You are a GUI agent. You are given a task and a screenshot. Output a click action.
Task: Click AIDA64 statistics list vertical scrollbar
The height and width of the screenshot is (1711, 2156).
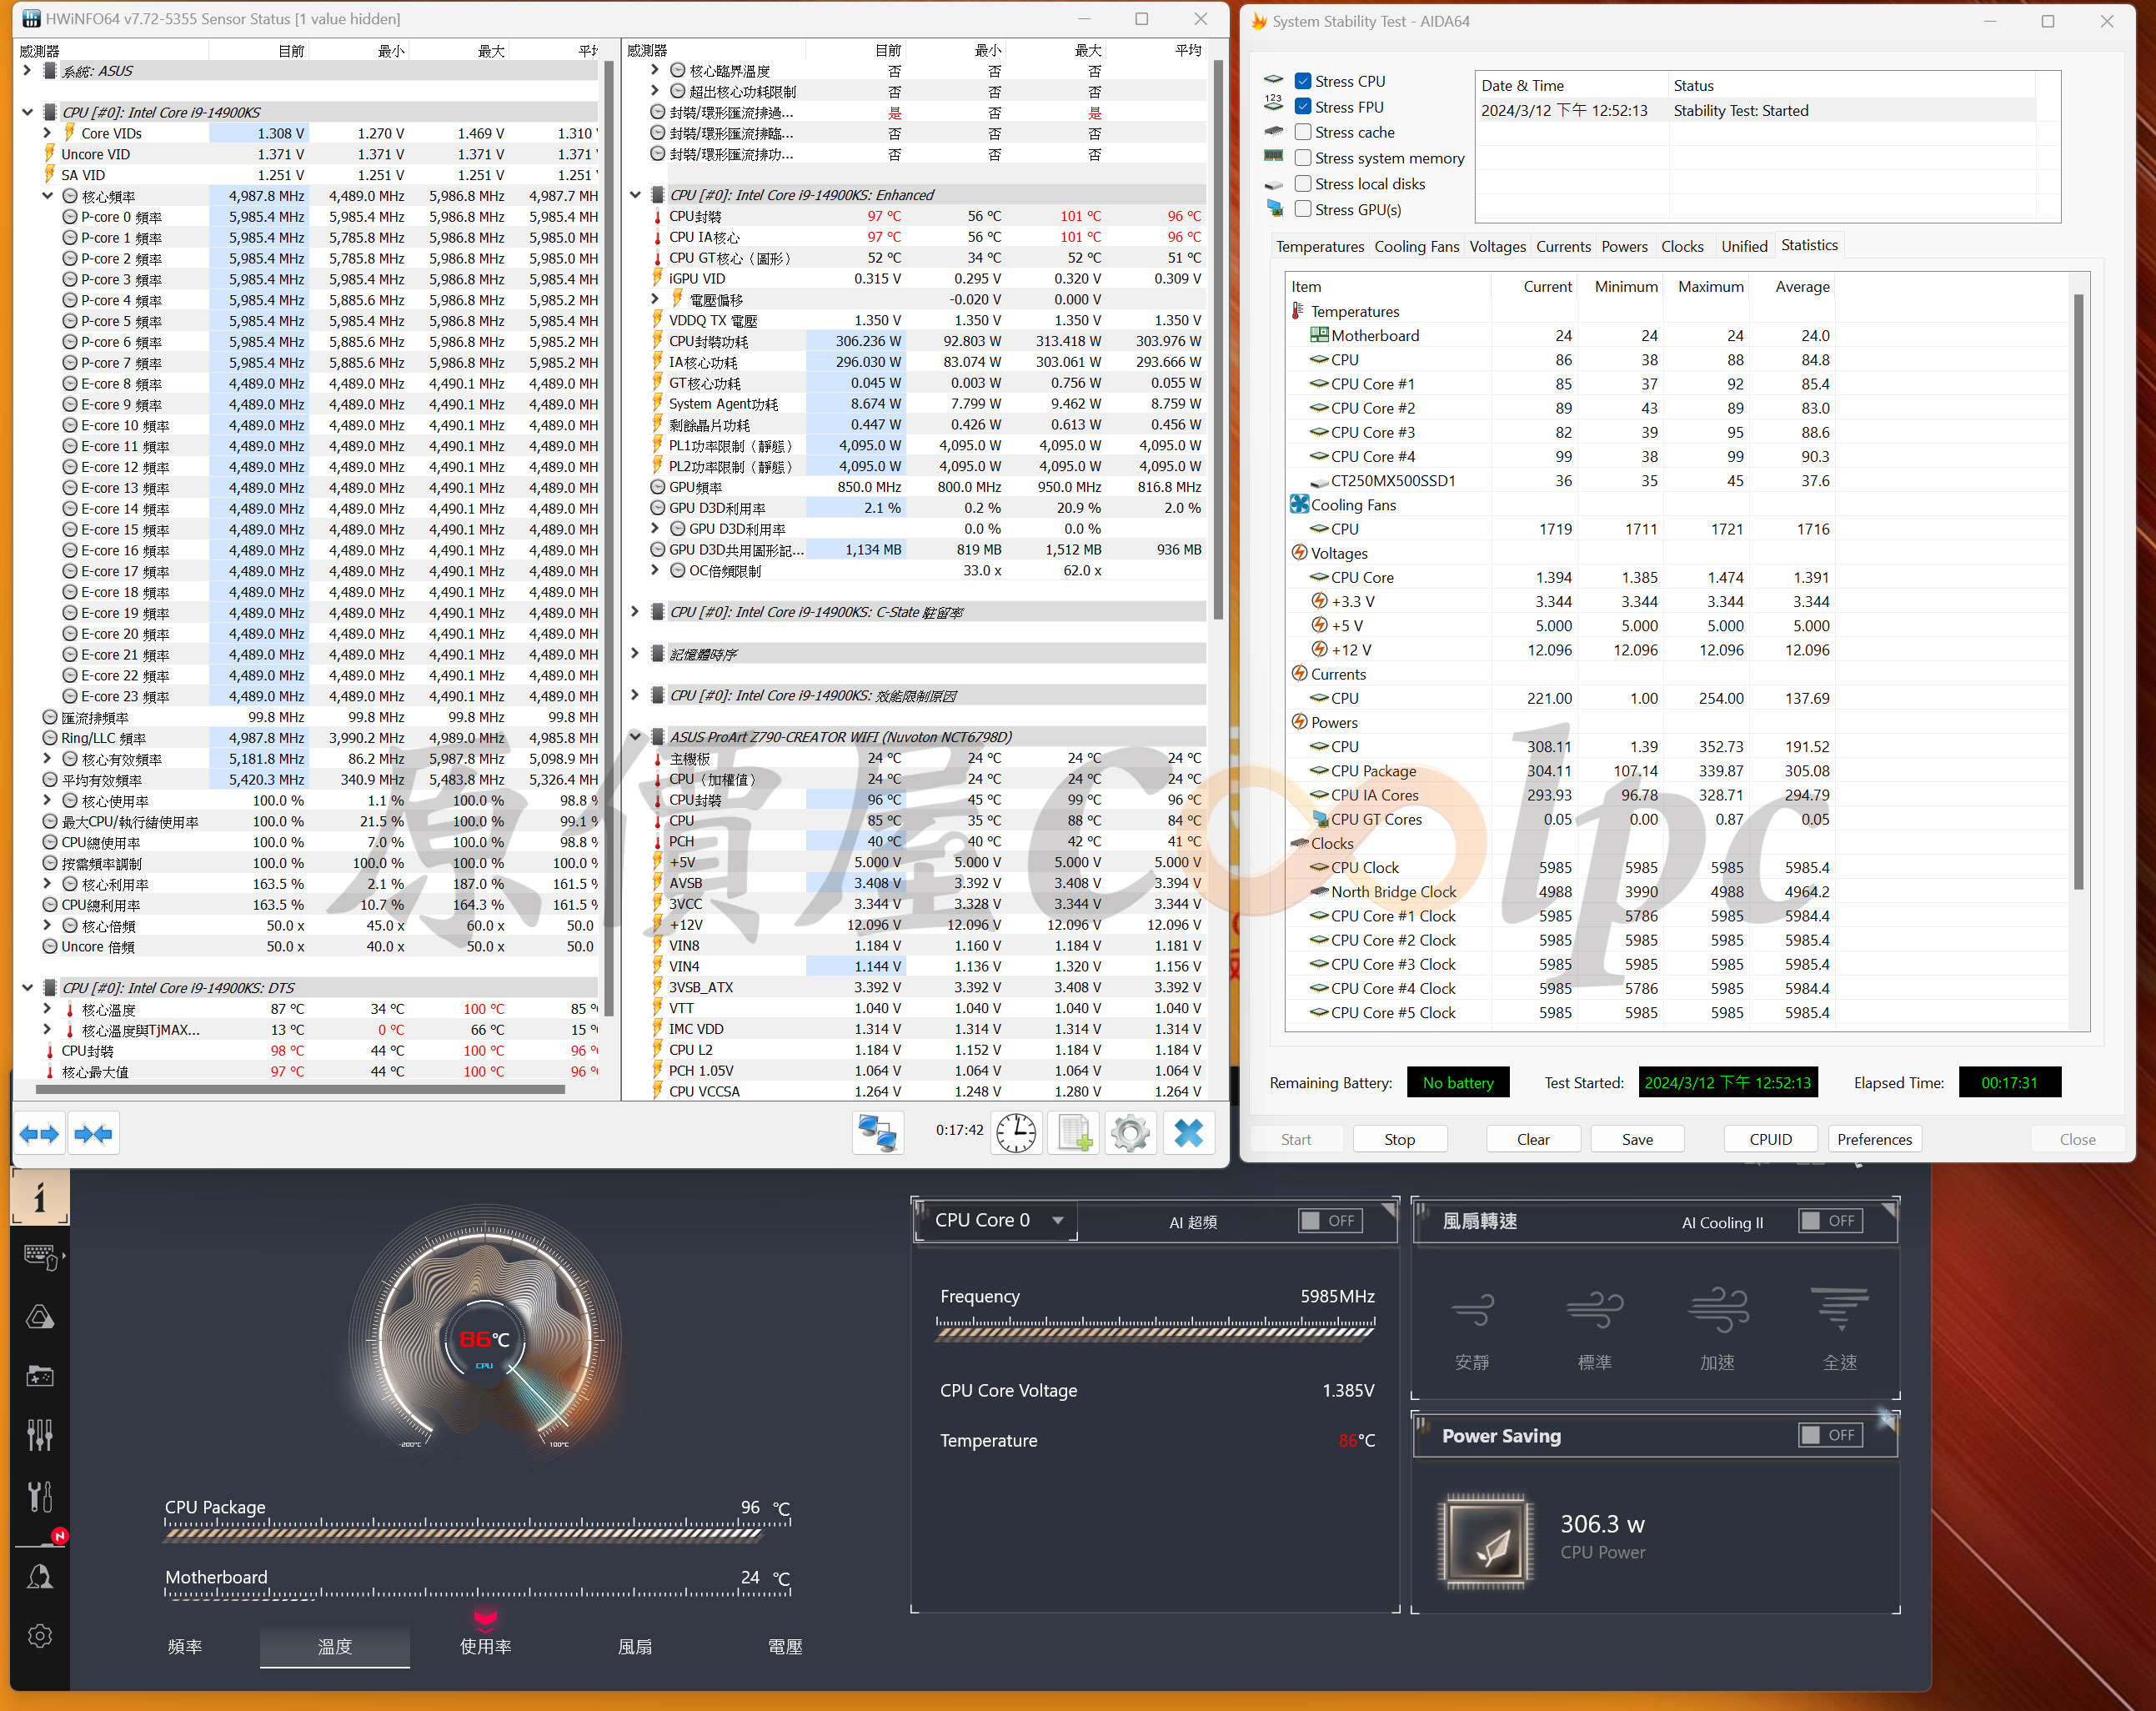pyautogui.click(x=2078, y=592)
